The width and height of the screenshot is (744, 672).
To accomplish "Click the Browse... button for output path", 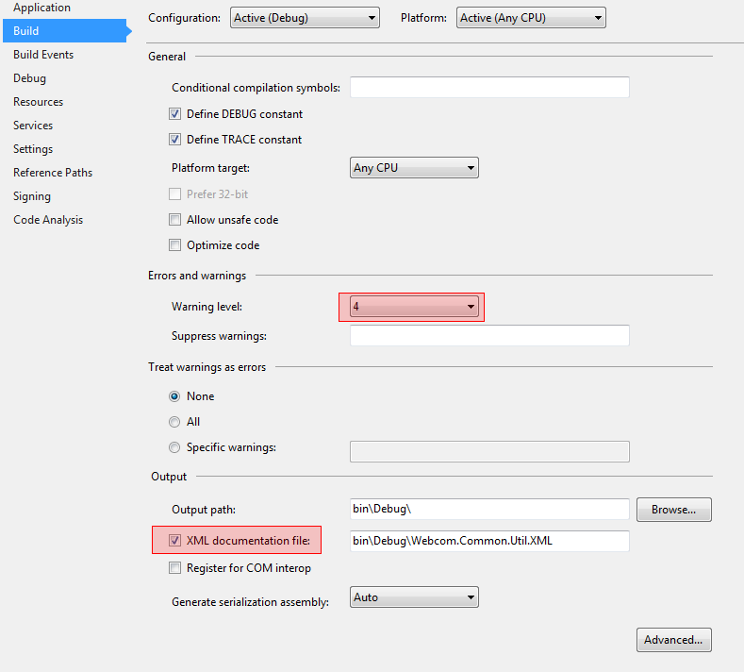I will click(x=674, y=510).
